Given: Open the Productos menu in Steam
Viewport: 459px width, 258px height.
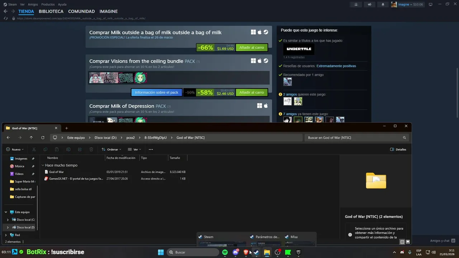Looking at the screenshot, I should click(48, 4).
